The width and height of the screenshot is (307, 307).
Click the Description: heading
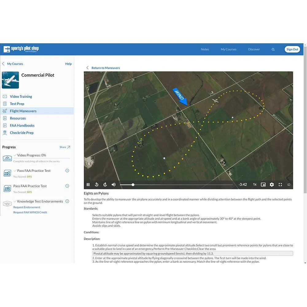pyautogui.click(x=92, y=239)
